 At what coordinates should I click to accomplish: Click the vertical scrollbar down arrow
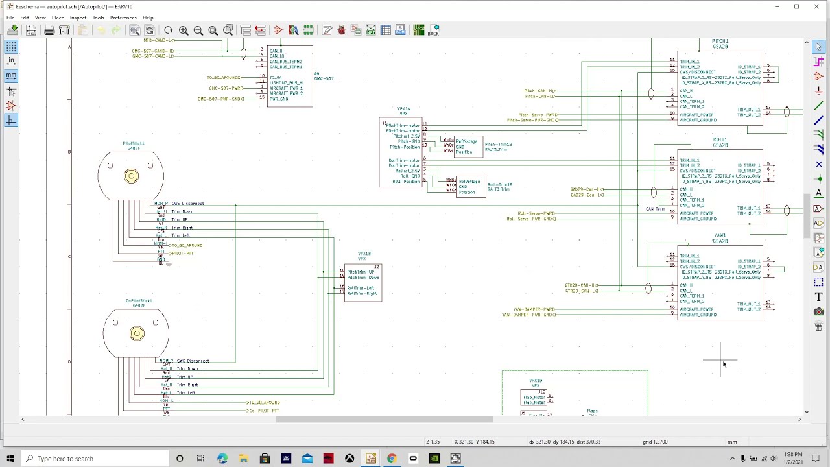tap(807, 411)
